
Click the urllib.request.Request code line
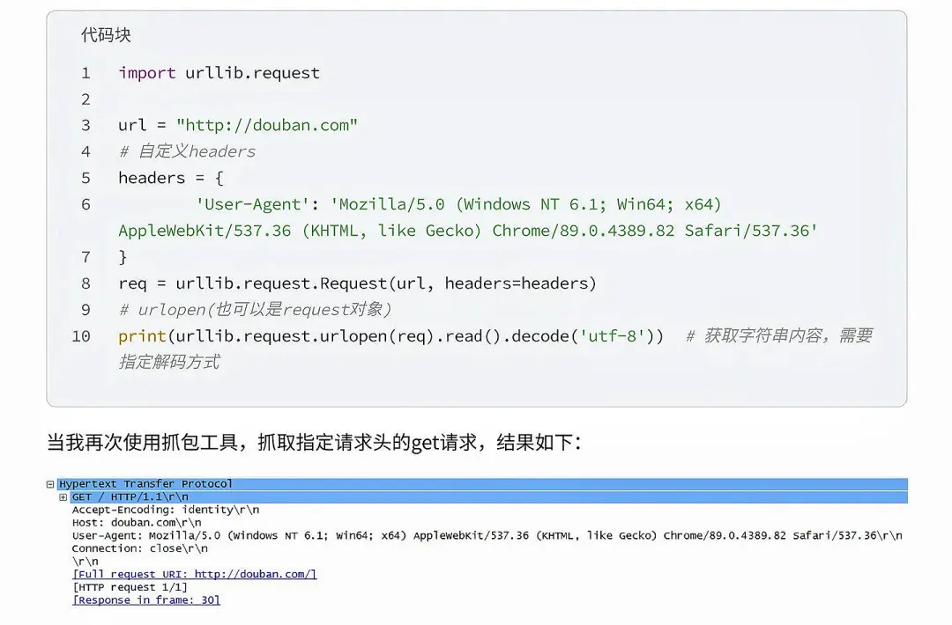click(357, 283)
